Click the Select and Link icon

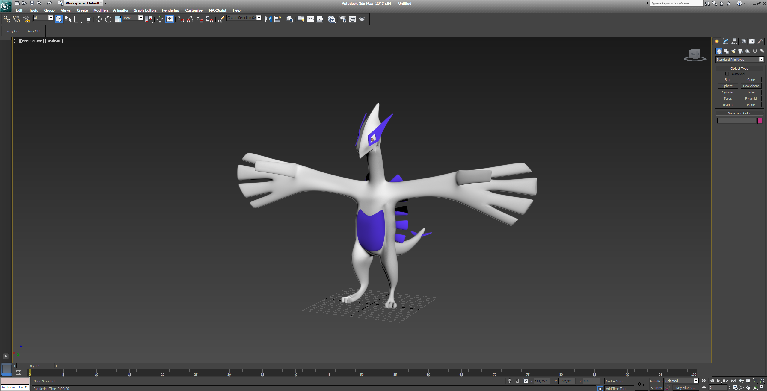point(7,19)
